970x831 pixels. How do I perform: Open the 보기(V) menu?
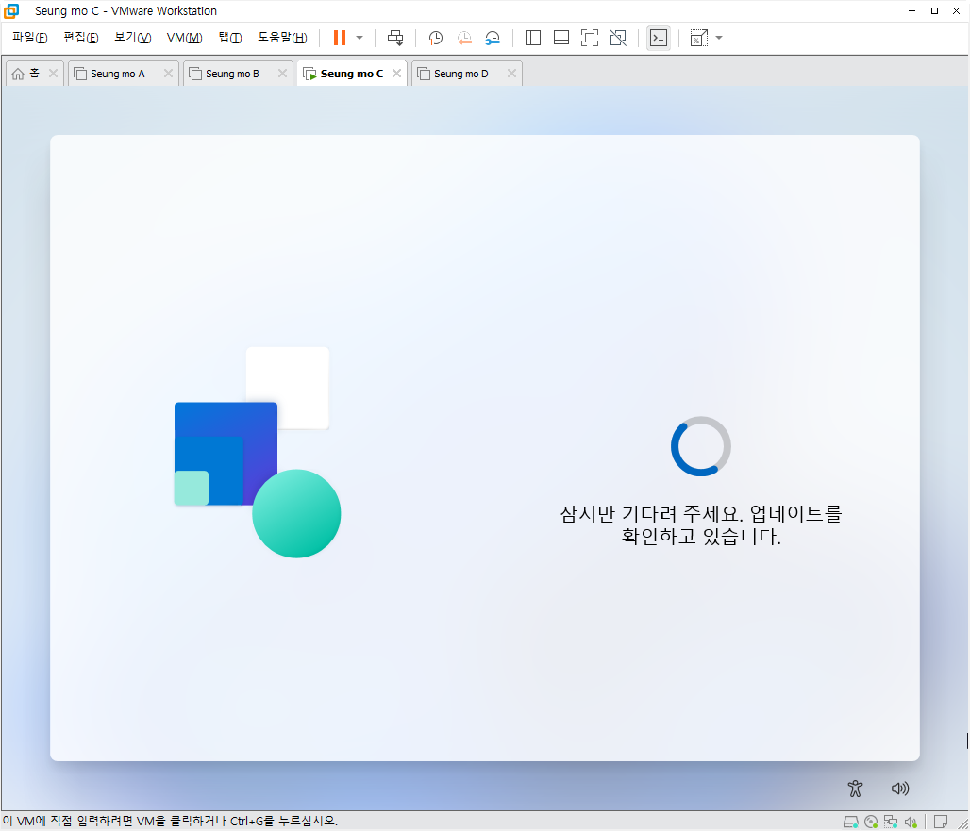point(132,38)
